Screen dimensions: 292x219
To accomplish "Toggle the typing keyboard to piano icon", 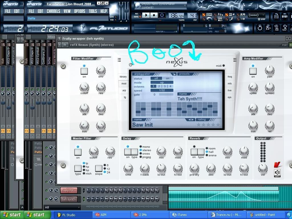I will tap(209, 14).
